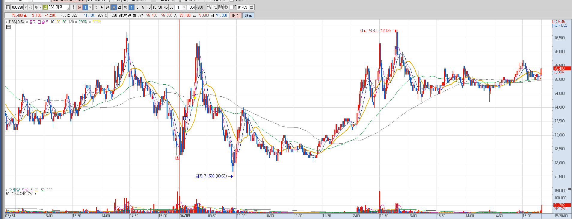
Task: Click the red B buy marker on chart
Action: (177, 158)
